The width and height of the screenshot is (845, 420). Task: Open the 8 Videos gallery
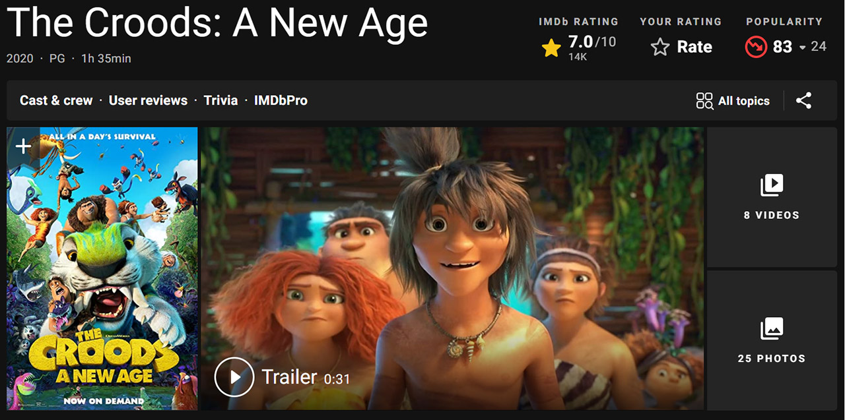(x=772, y=197)
